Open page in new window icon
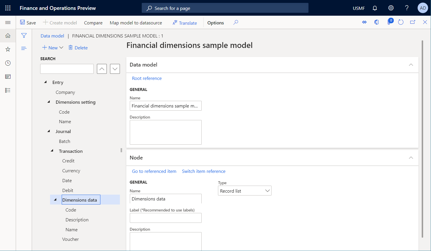431x251 pixels. tap(413, 22)
